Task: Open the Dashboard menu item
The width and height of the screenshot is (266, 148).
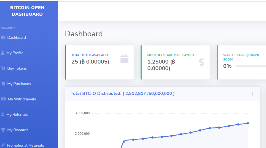Action: click(17, 37)
